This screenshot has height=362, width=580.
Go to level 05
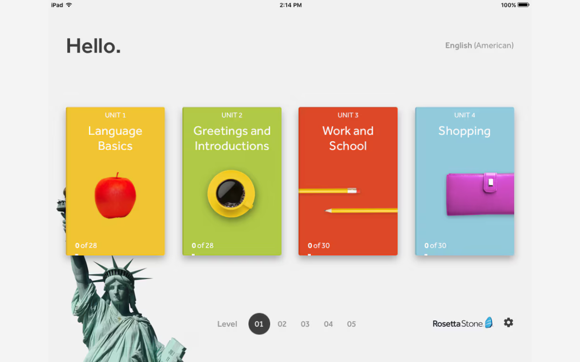(x=351, y=324)
